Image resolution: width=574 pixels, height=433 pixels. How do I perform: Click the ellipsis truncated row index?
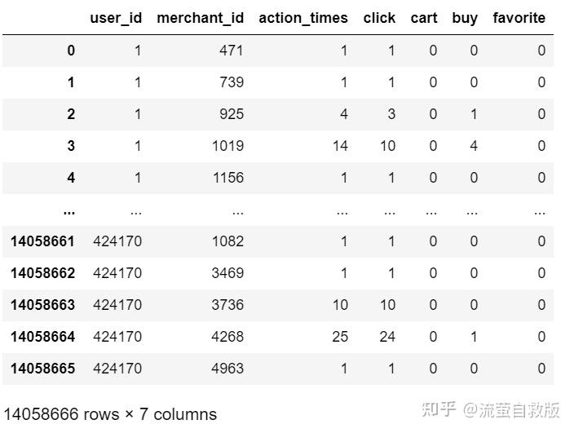click(x=68, y=210)
